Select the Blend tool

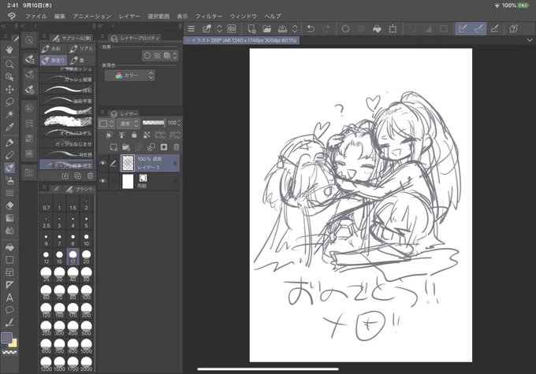pyautogui.click(x=9, y=231)
